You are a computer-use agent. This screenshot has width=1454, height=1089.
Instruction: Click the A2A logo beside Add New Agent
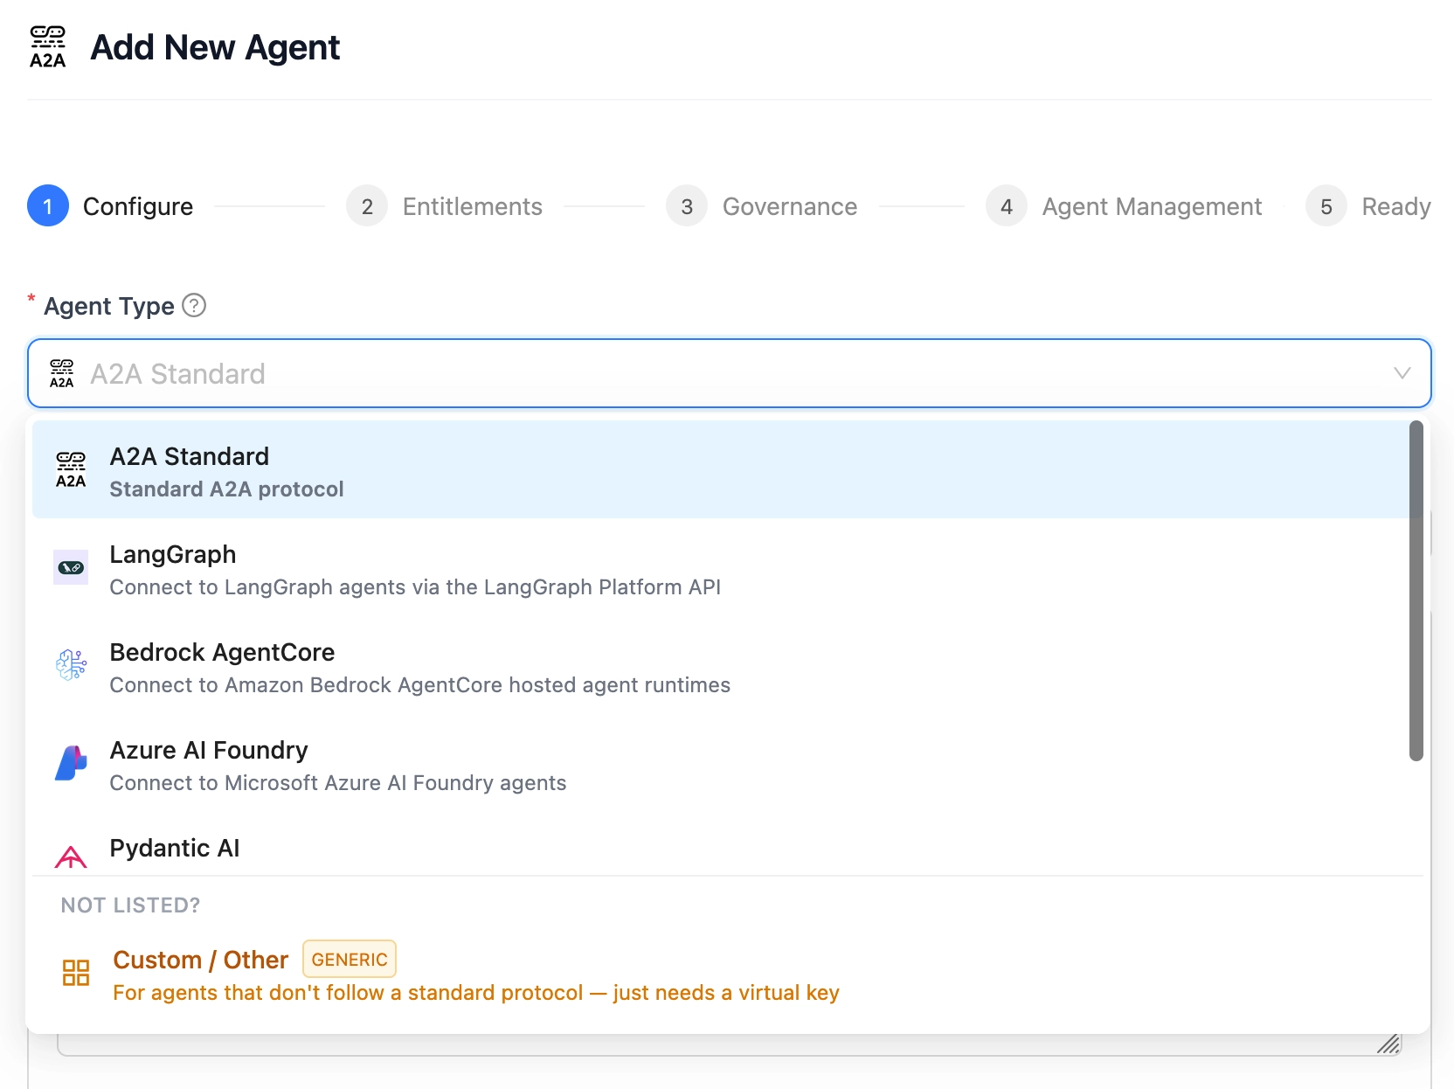click(x=47, y=47)
